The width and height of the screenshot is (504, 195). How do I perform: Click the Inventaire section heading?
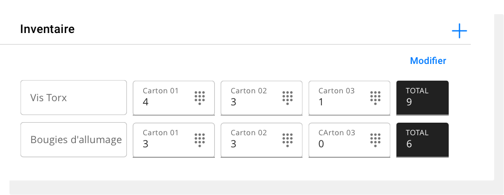(x=47, y=29)
